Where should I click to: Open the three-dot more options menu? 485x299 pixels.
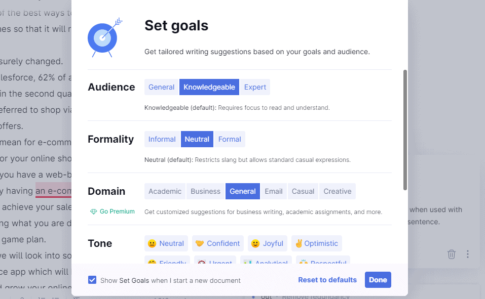[468, 254]
